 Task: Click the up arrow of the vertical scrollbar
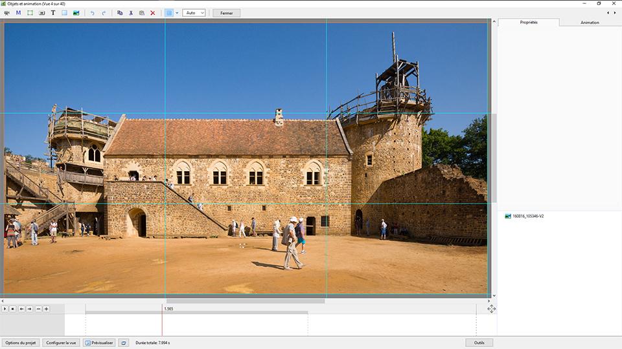[494, 22]
